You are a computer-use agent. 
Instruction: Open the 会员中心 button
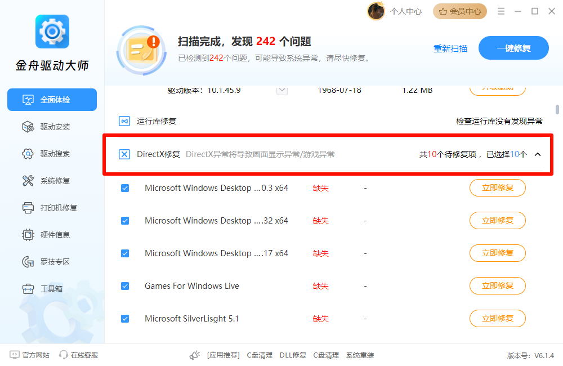(460, 11)
